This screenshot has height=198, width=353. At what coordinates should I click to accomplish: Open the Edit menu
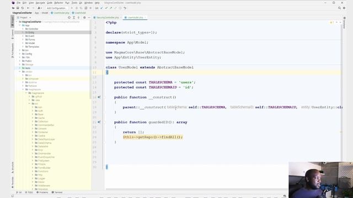click(24, 3)
